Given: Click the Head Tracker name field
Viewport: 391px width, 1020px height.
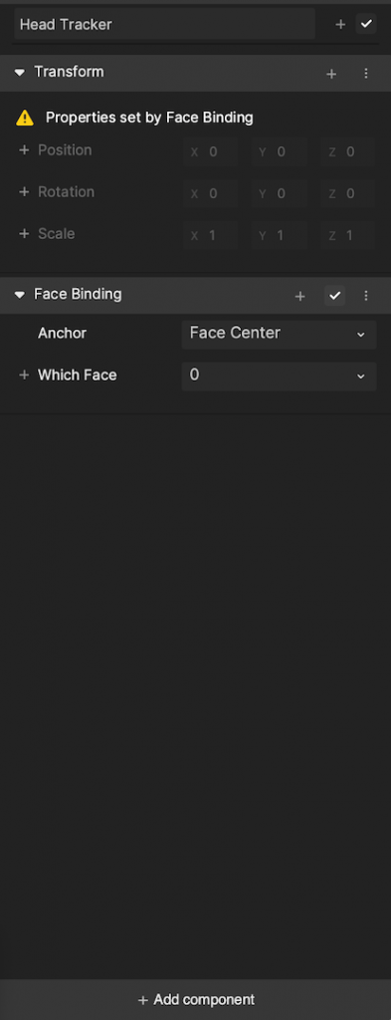Looking at the screenshot, I should [x=164, y=25].
